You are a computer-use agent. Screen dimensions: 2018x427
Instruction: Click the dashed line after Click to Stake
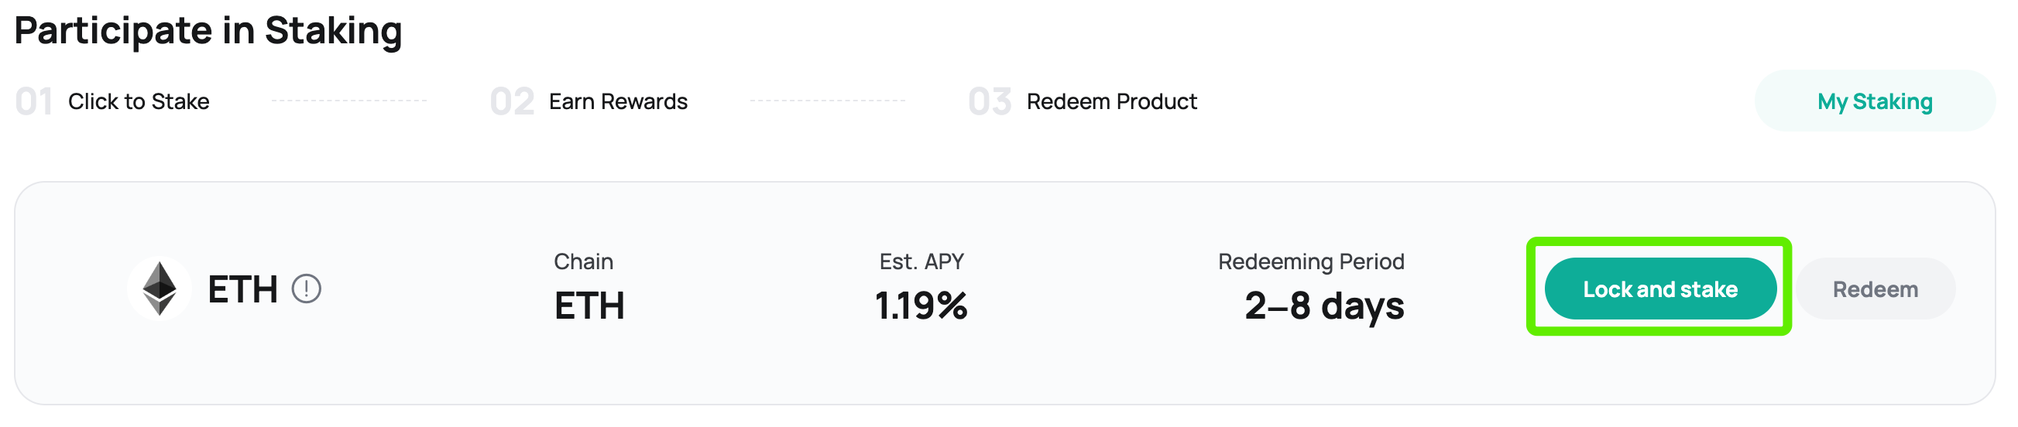point(349,101)
